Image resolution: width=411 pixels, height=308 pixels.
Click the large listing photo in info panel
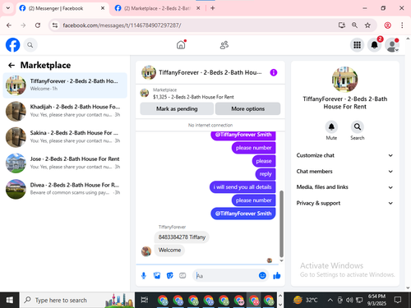344,80
